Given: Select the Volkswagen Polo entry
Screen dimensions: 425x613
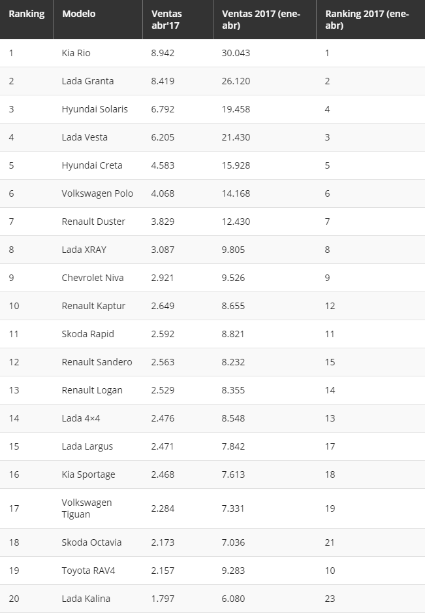Looking at the screenshot, I should click(97, 193).
